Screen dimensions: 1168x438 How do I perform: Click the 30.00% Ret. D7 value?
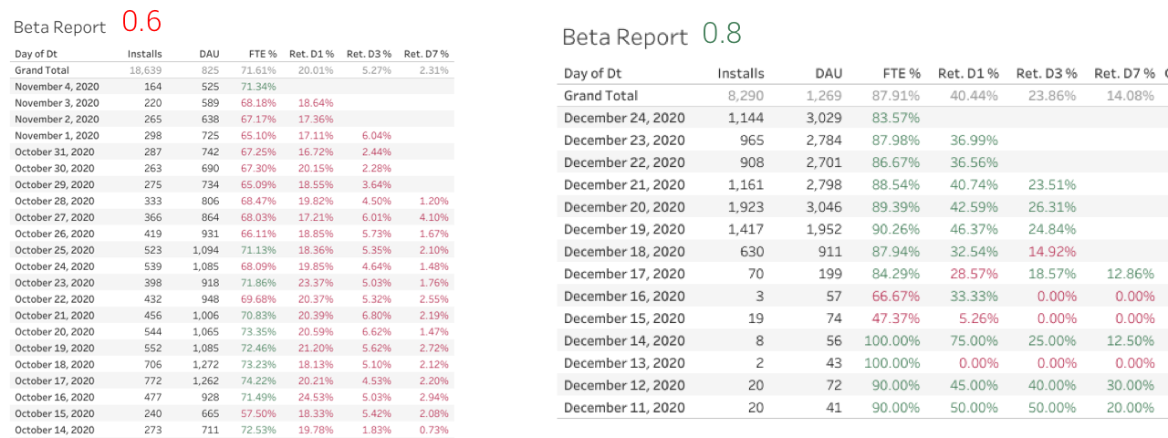click(x=1130, y=386)
